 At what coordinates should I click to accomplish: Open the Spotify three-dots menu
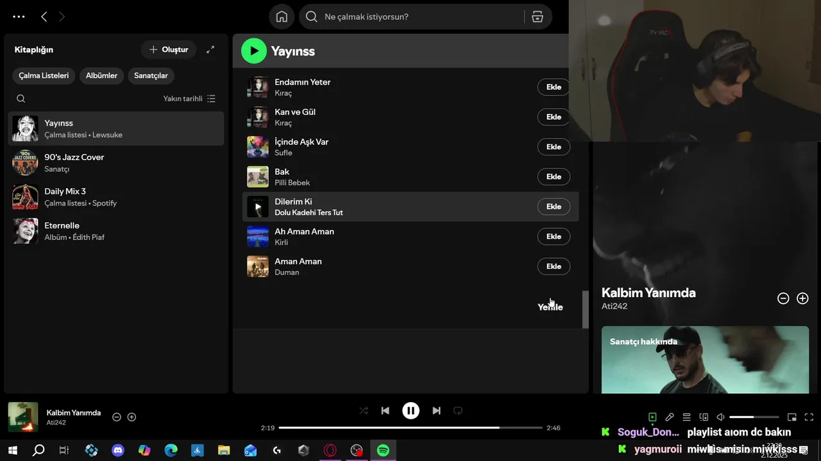point(19,17)
